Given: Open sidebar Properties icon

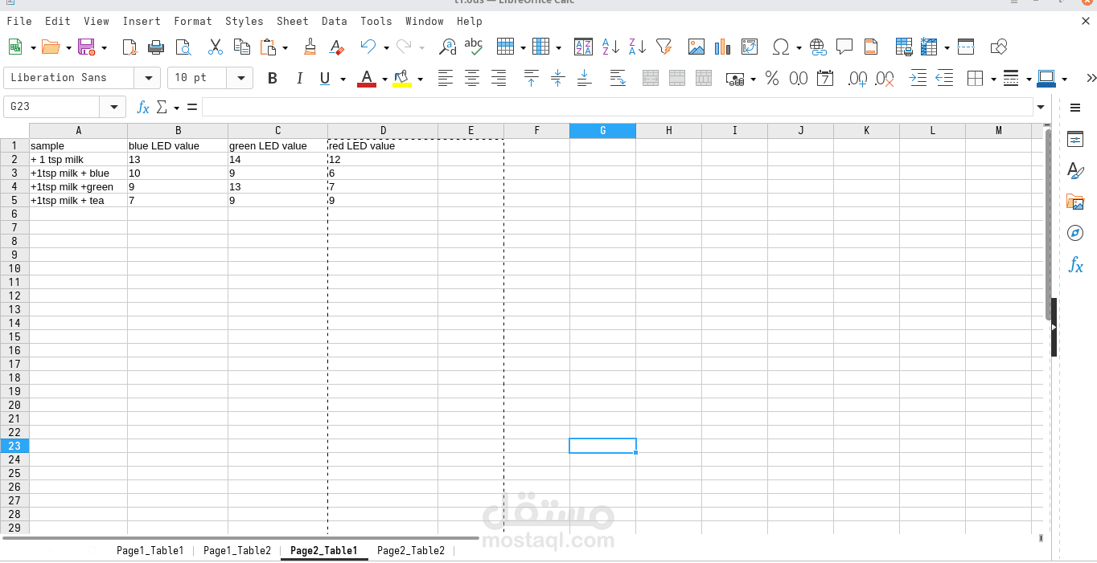Looking at the screenshot, I should [x=1075, y=139].
